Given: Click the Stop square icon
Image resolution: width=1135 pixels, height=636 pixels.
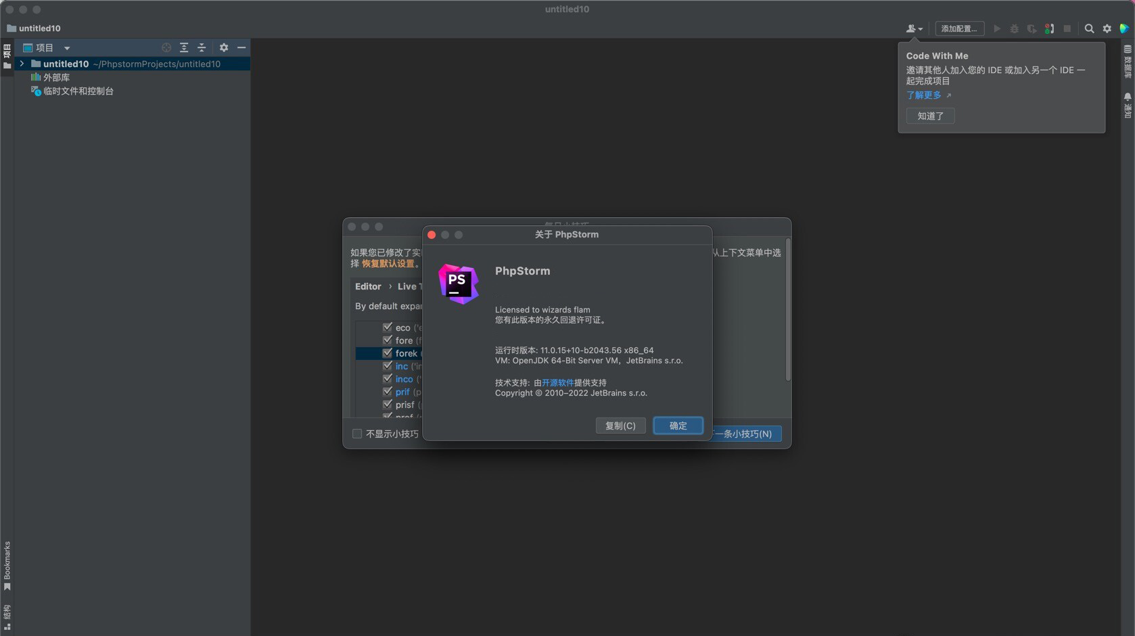Looking at the screenshot, I should [x=1067, y=28].
